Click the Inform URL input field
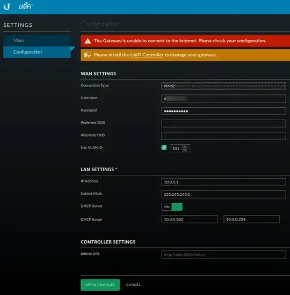The image size is (290, 295). tap(223, 255)
